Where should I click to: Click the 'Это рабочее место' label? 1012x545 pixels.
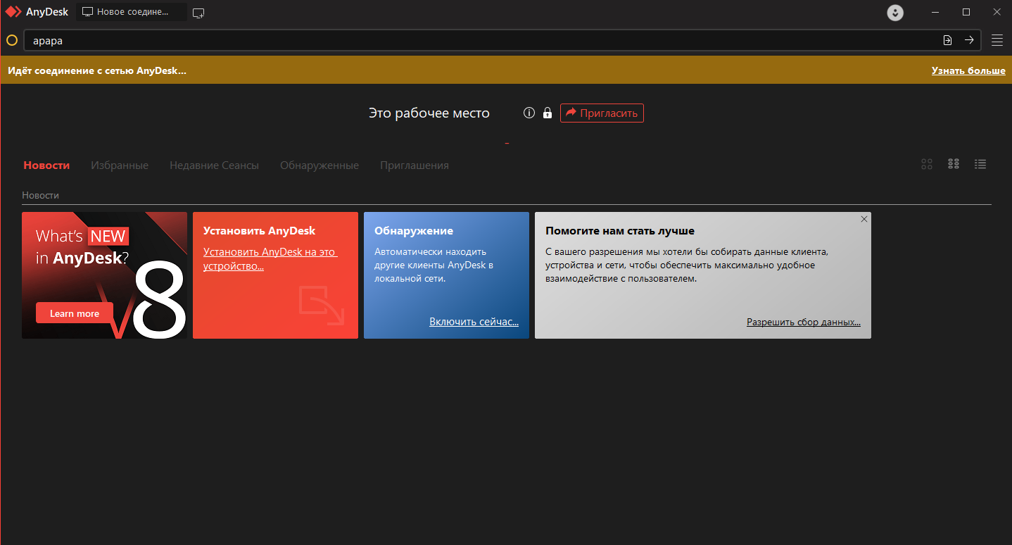[x=429, y=113]
